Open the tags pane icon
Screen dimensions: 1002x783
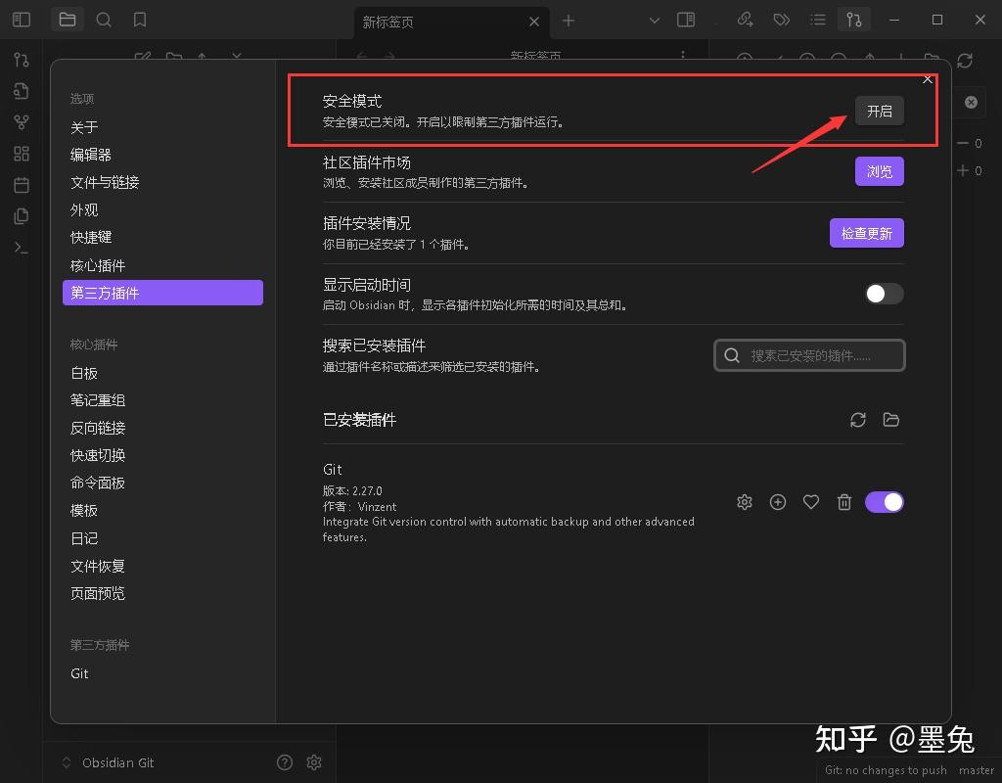pos(781,20)
